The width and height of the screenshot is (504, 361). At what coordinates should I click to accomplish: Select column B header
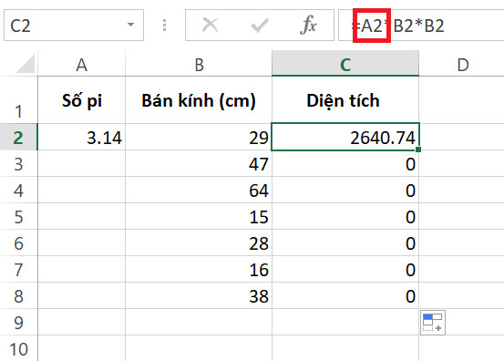pos(199,64)
